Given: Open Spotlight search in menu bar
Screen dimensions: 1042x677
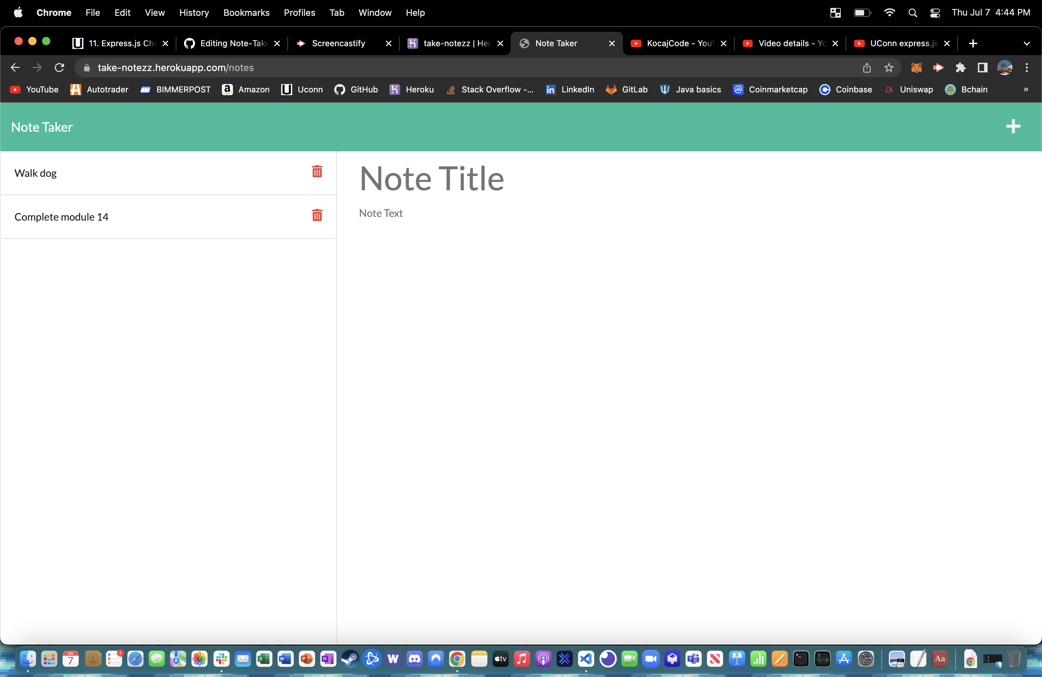Looking at the screenshot, I should point(912,13).
